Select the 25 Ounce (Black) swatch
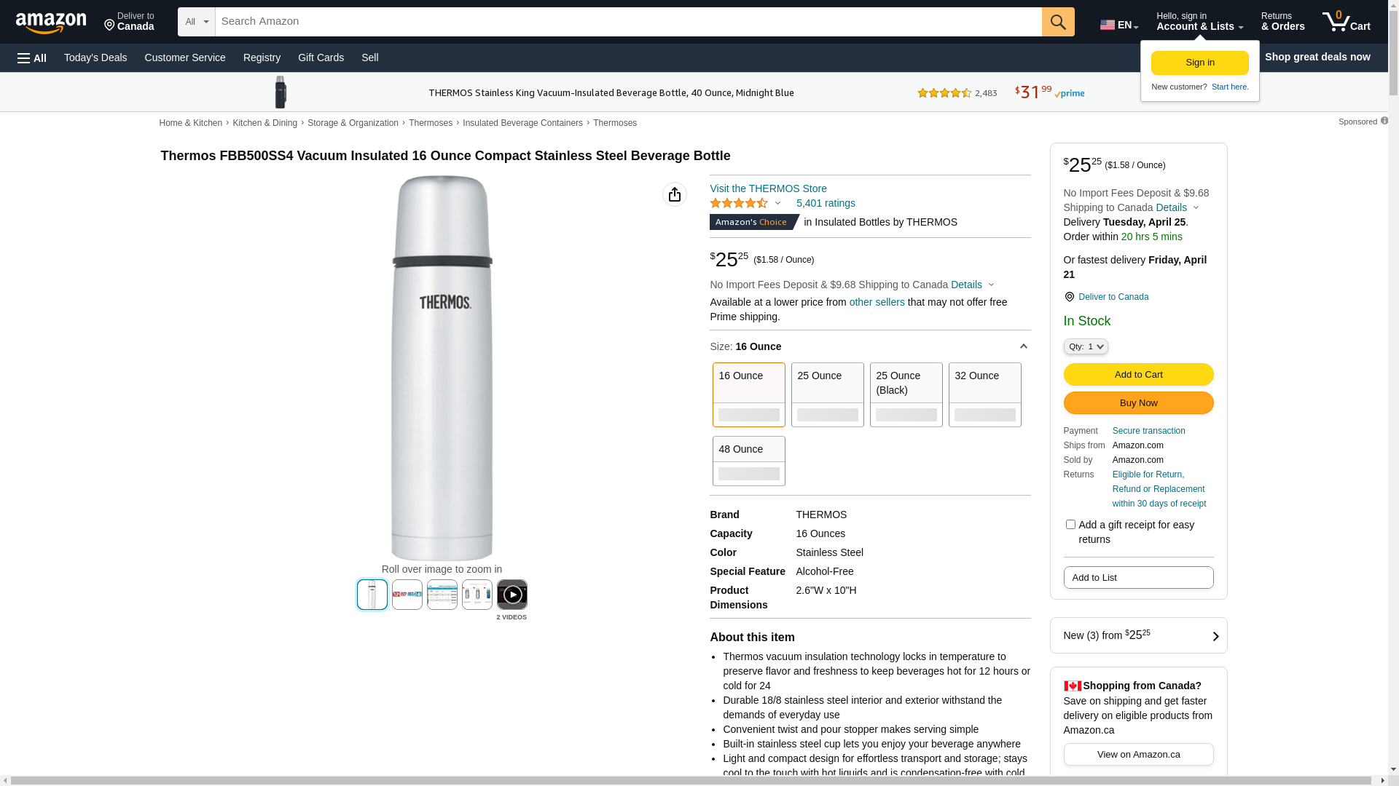 pos(906,394)
